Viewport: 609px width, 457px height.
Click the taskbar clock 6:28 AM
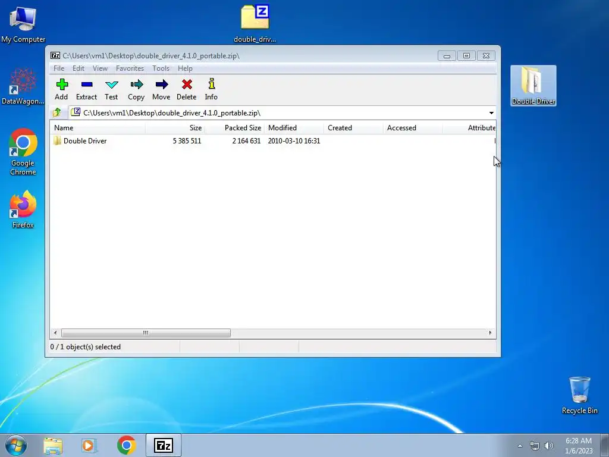[x=578, y=446]
